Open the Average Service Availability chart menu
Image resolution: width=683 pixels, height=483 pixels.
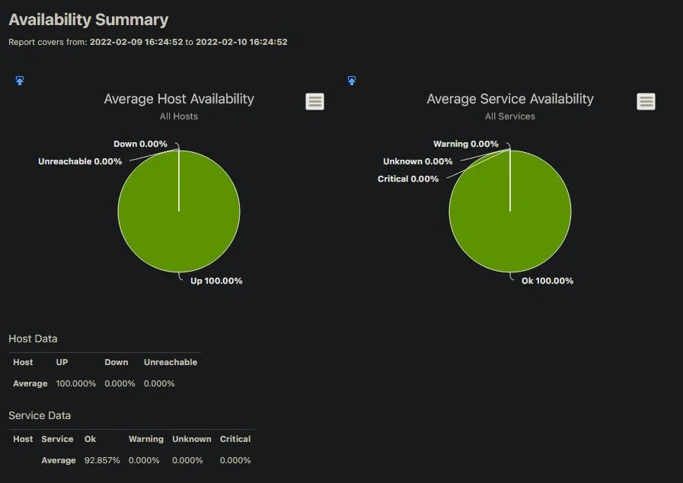[646, 101]
